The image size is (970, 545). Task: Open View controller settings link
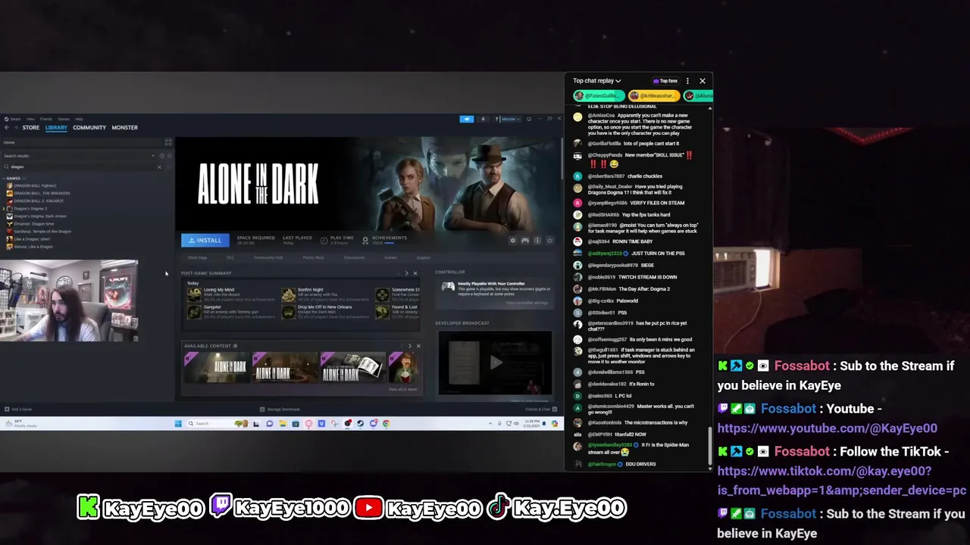tap(527, 303)
